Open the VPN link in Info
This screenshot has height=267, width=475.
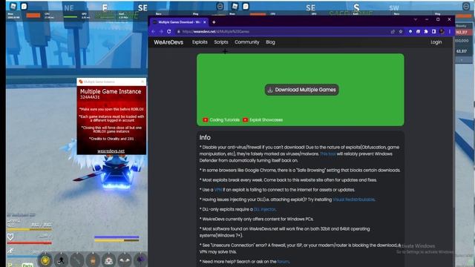218,190
